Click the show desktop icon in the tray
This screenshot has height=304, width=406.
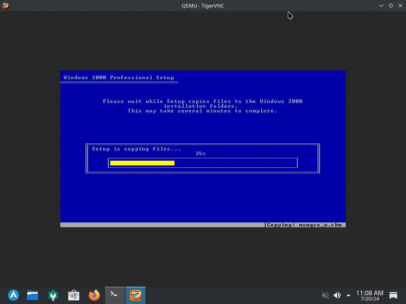pyautogui.click(x=393, y=295)
